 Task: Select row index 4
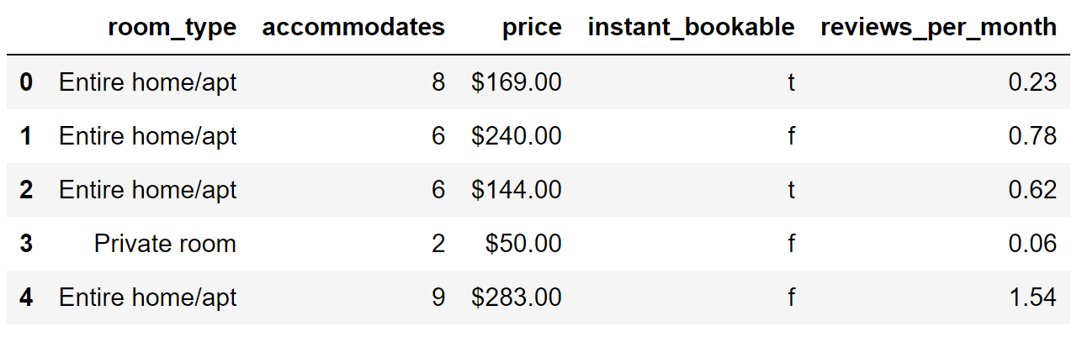click(x=26, y=298)
